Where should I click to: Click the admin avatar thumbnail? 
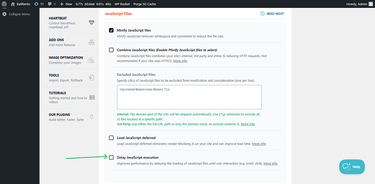pyautogui.click(x=371, y=4)
